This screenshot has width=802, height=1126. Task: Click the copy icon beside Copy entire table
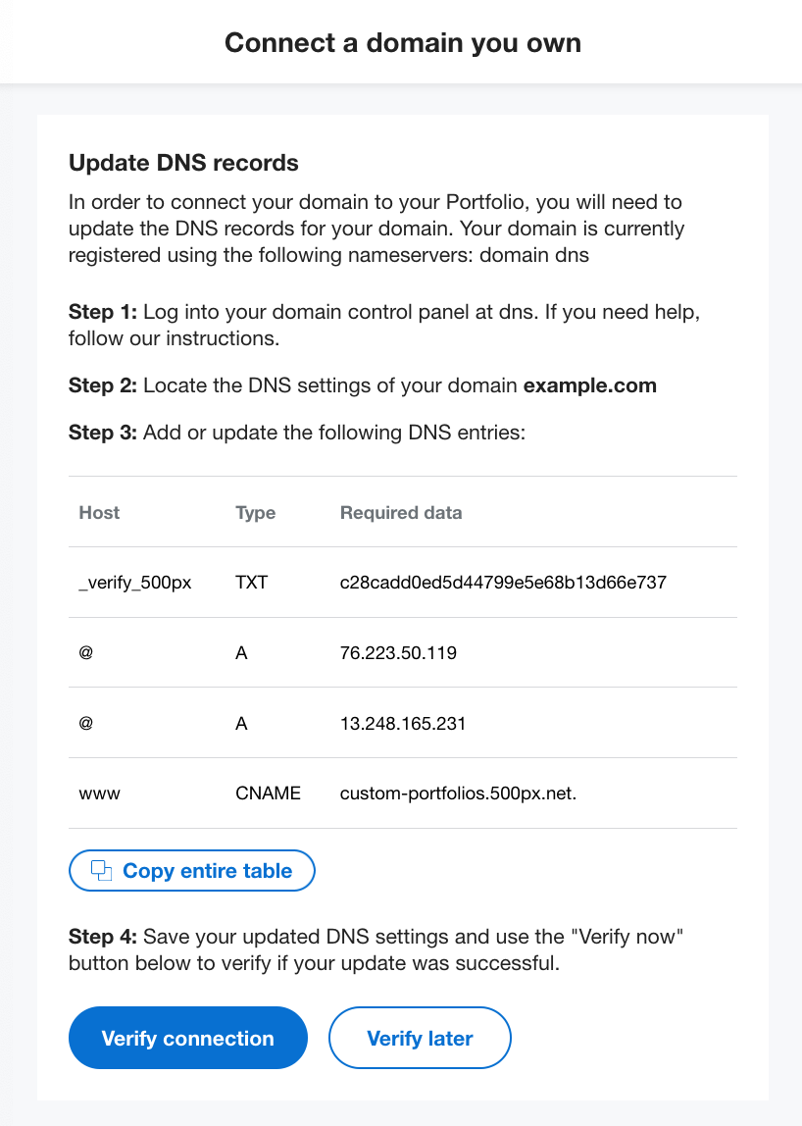[x=101, y=870]
